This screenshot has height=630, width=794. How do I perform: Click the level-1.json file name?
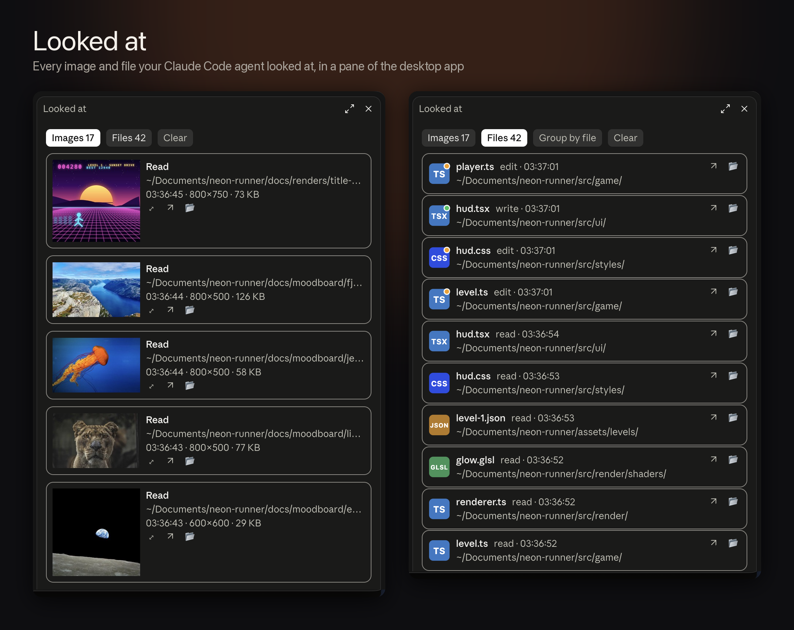pos(481,418)
